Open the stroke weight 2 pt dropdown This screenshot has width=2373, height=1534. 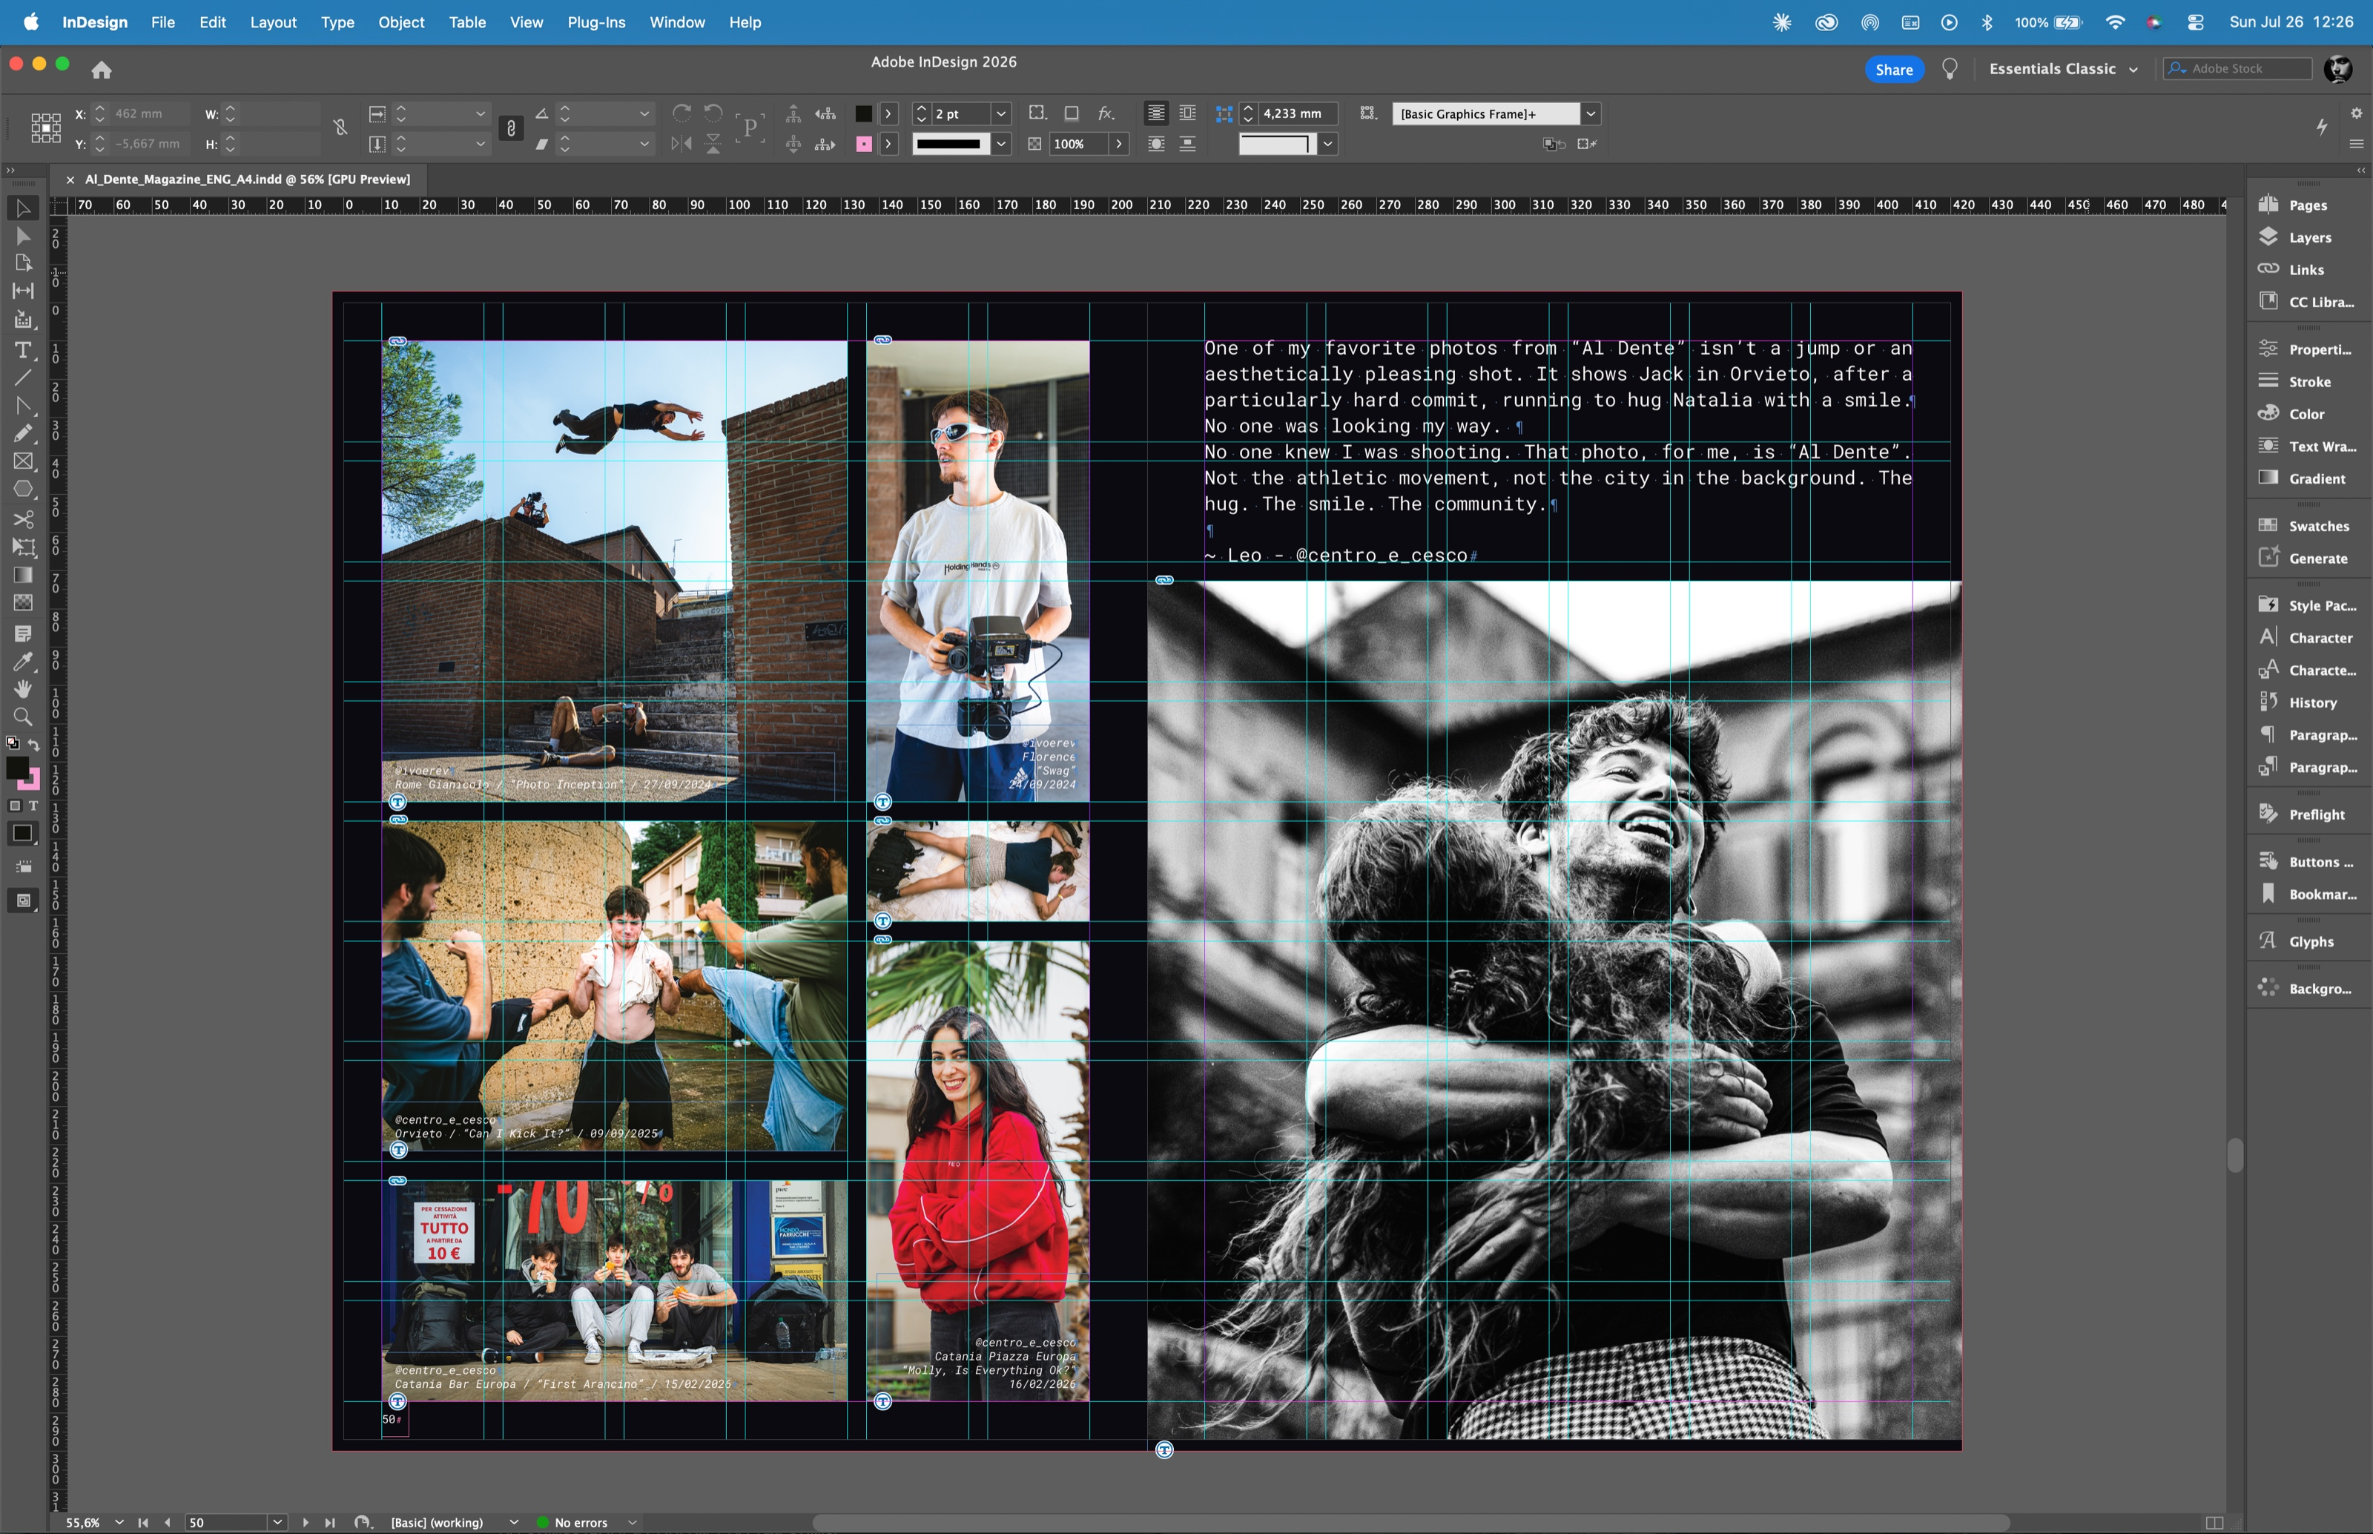[1002, 113]
